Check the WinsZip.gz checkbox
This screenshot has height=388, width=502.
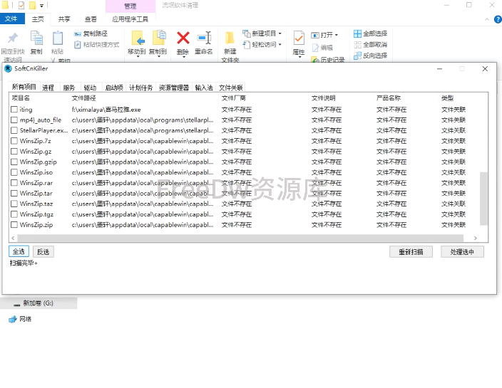click(14, 152)
